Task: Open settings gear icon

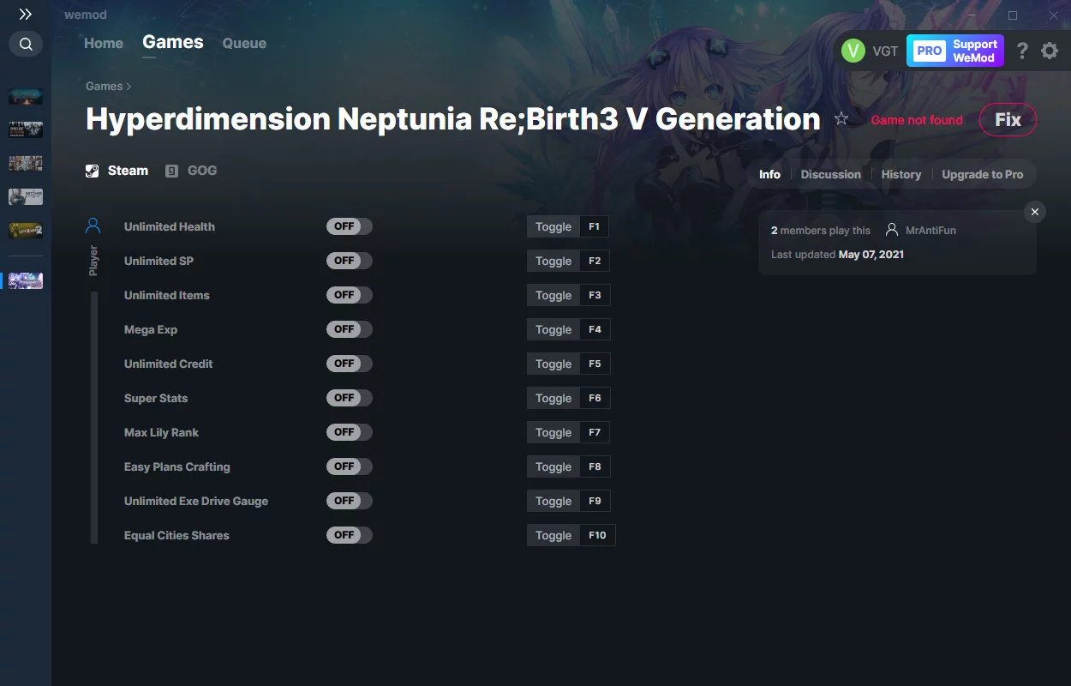Action: (x=1050, y=51)
